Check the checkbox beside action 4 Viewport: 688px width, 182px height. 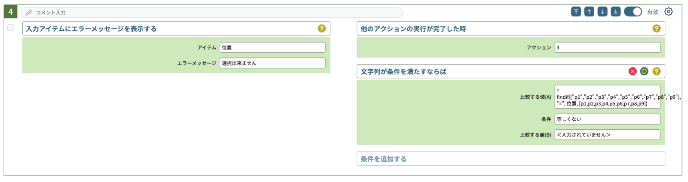[11, 27]
